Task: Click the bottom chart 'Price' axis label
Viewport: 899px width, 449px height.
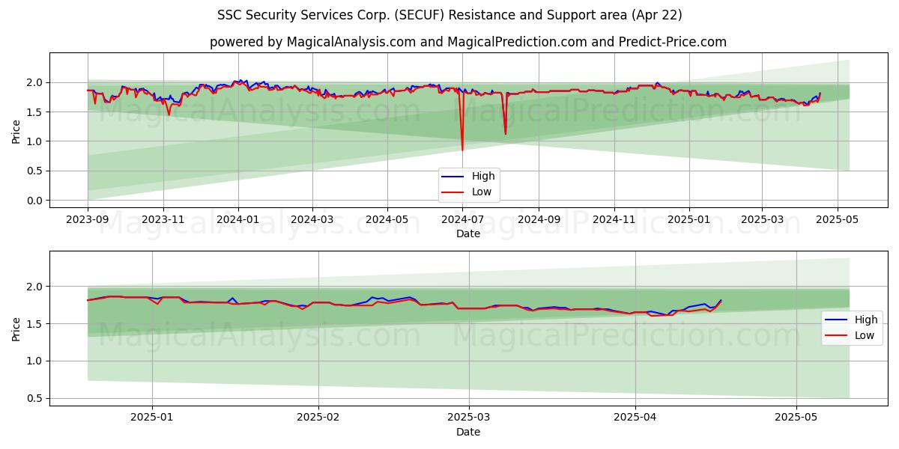Action: point(16,329)
